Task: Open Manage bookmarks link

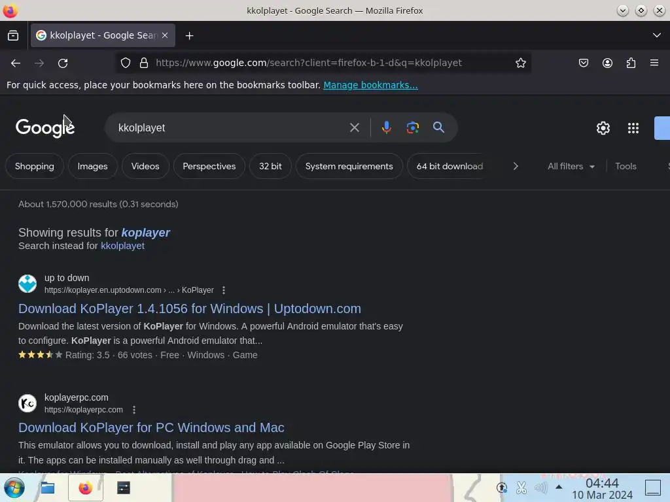Action: point(370,85)
